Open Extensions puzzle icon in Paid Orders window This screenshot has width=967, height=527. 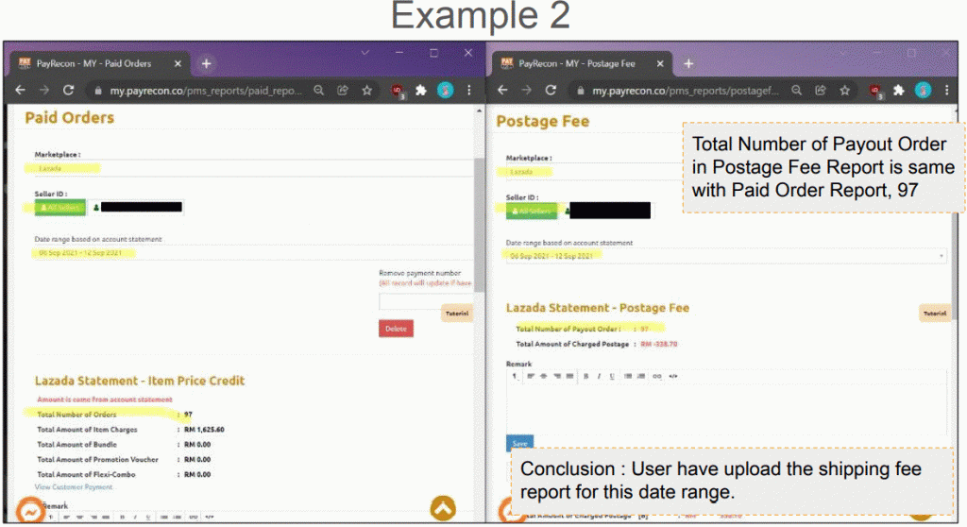pos(420,90)
